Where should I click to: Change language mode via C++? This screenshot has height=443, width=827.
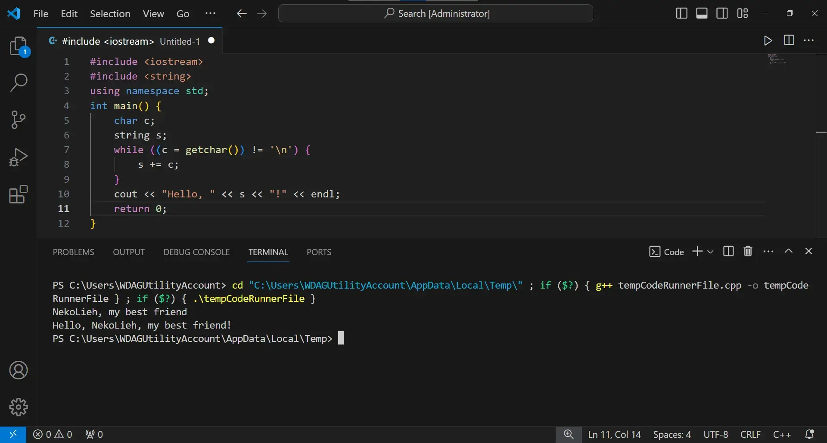(782, 434)
